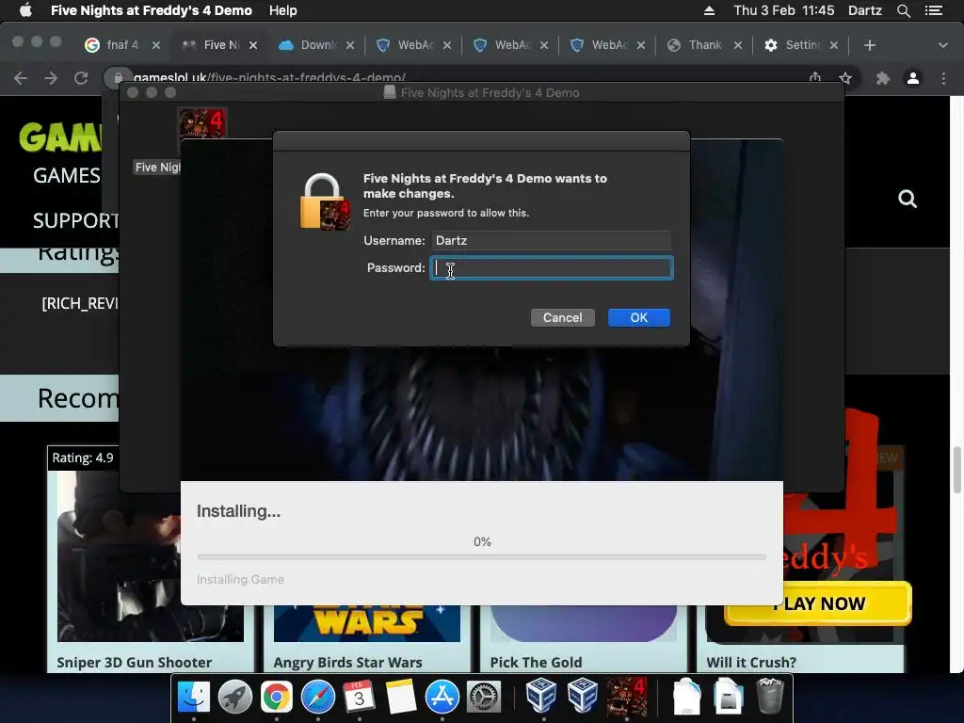Viewport: 964px width, 723px height.
Task: Reload the Chrome page
Action: pyautogui.click(x=81, y=78)
